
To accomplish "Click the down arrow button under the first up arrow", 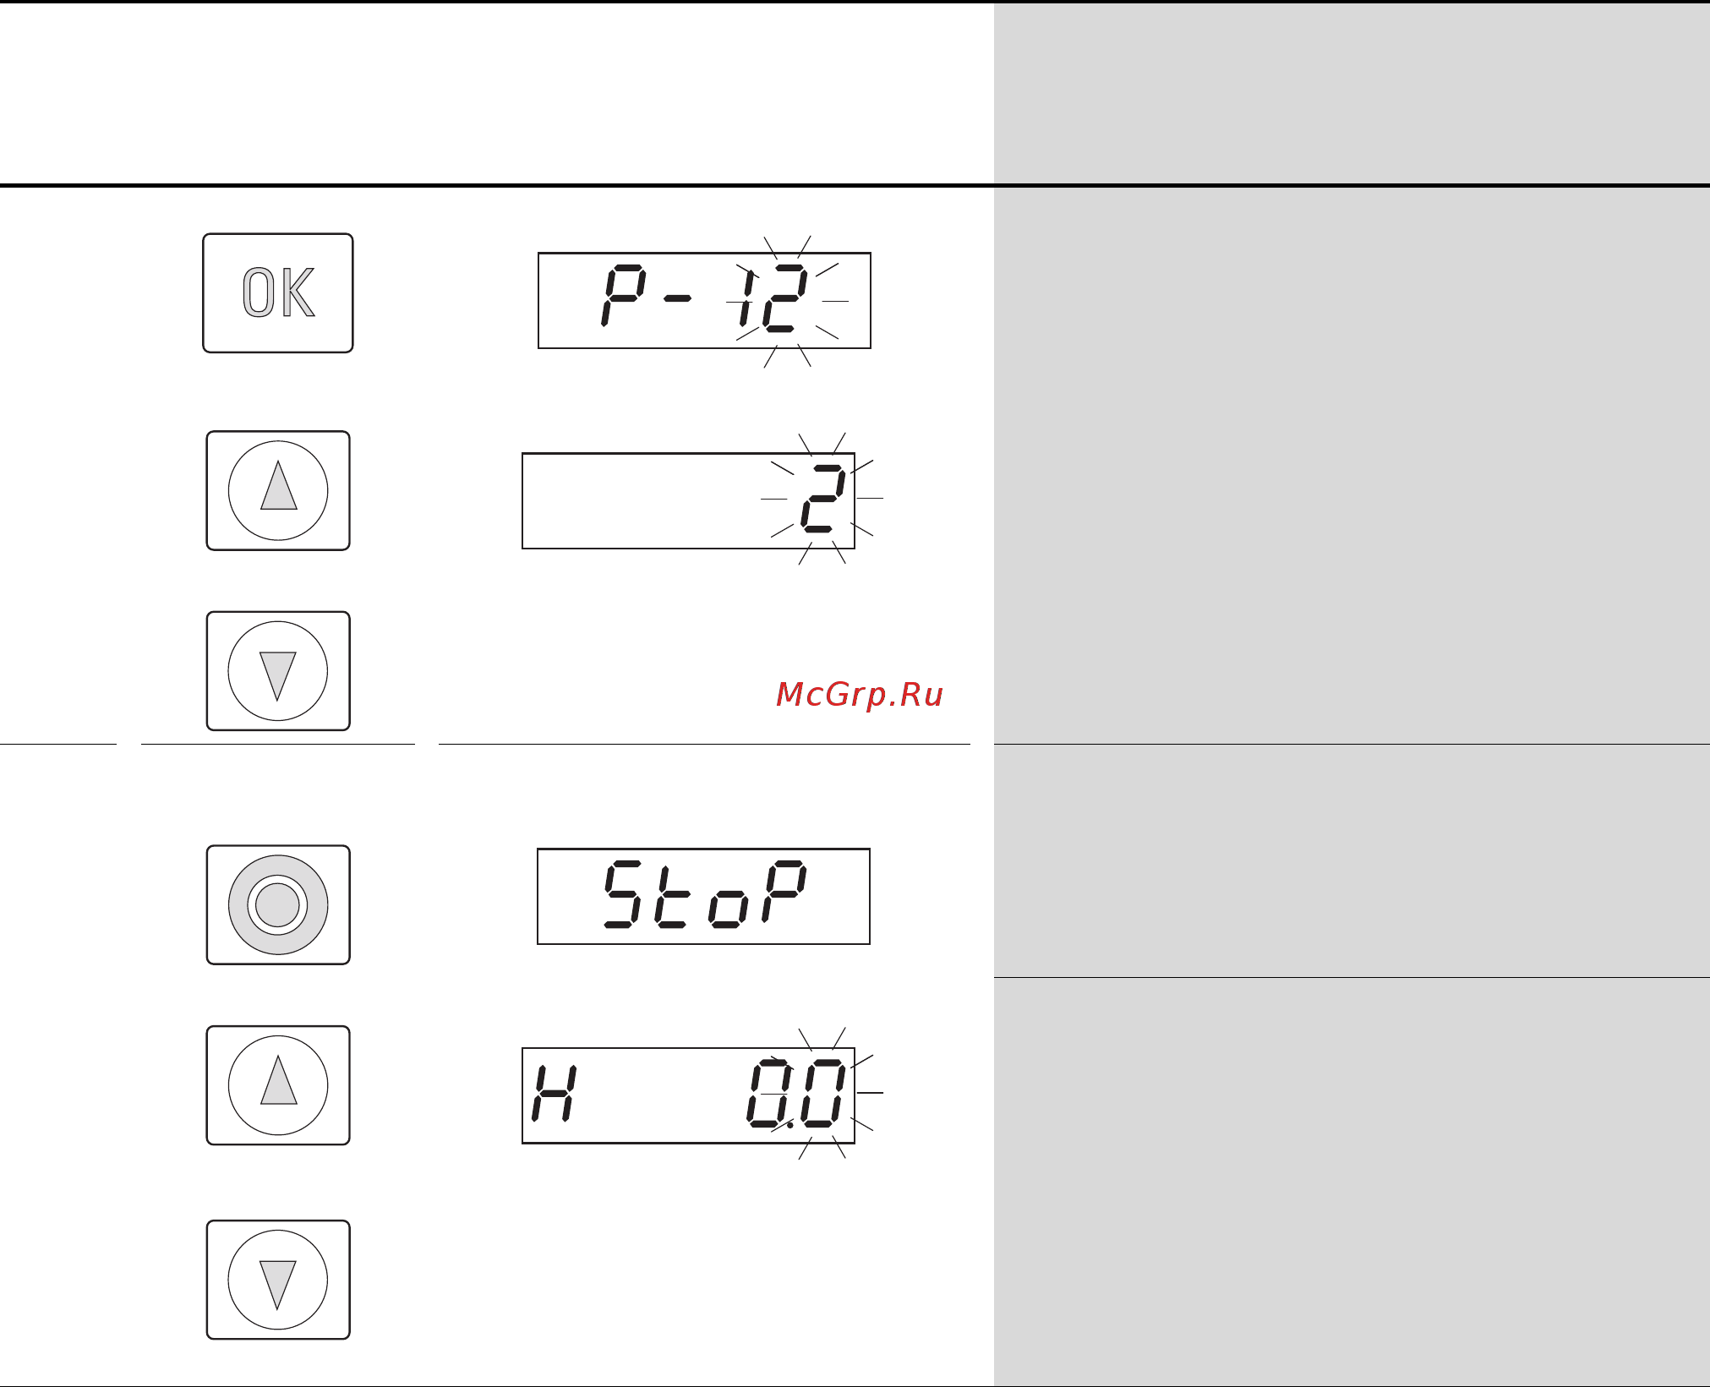I will pyautogui.click(x=278, y=671).
